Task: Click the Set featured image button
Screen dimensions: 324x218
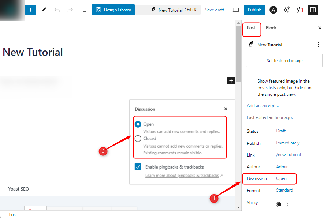Action: (x=284, y=61)
